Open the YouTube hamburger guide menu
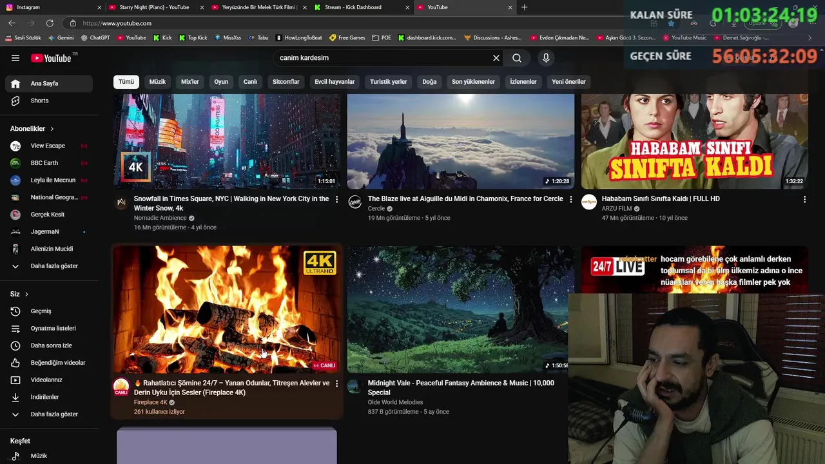The width and height of the screenshot is (825, 464). [x=15, y=58]
